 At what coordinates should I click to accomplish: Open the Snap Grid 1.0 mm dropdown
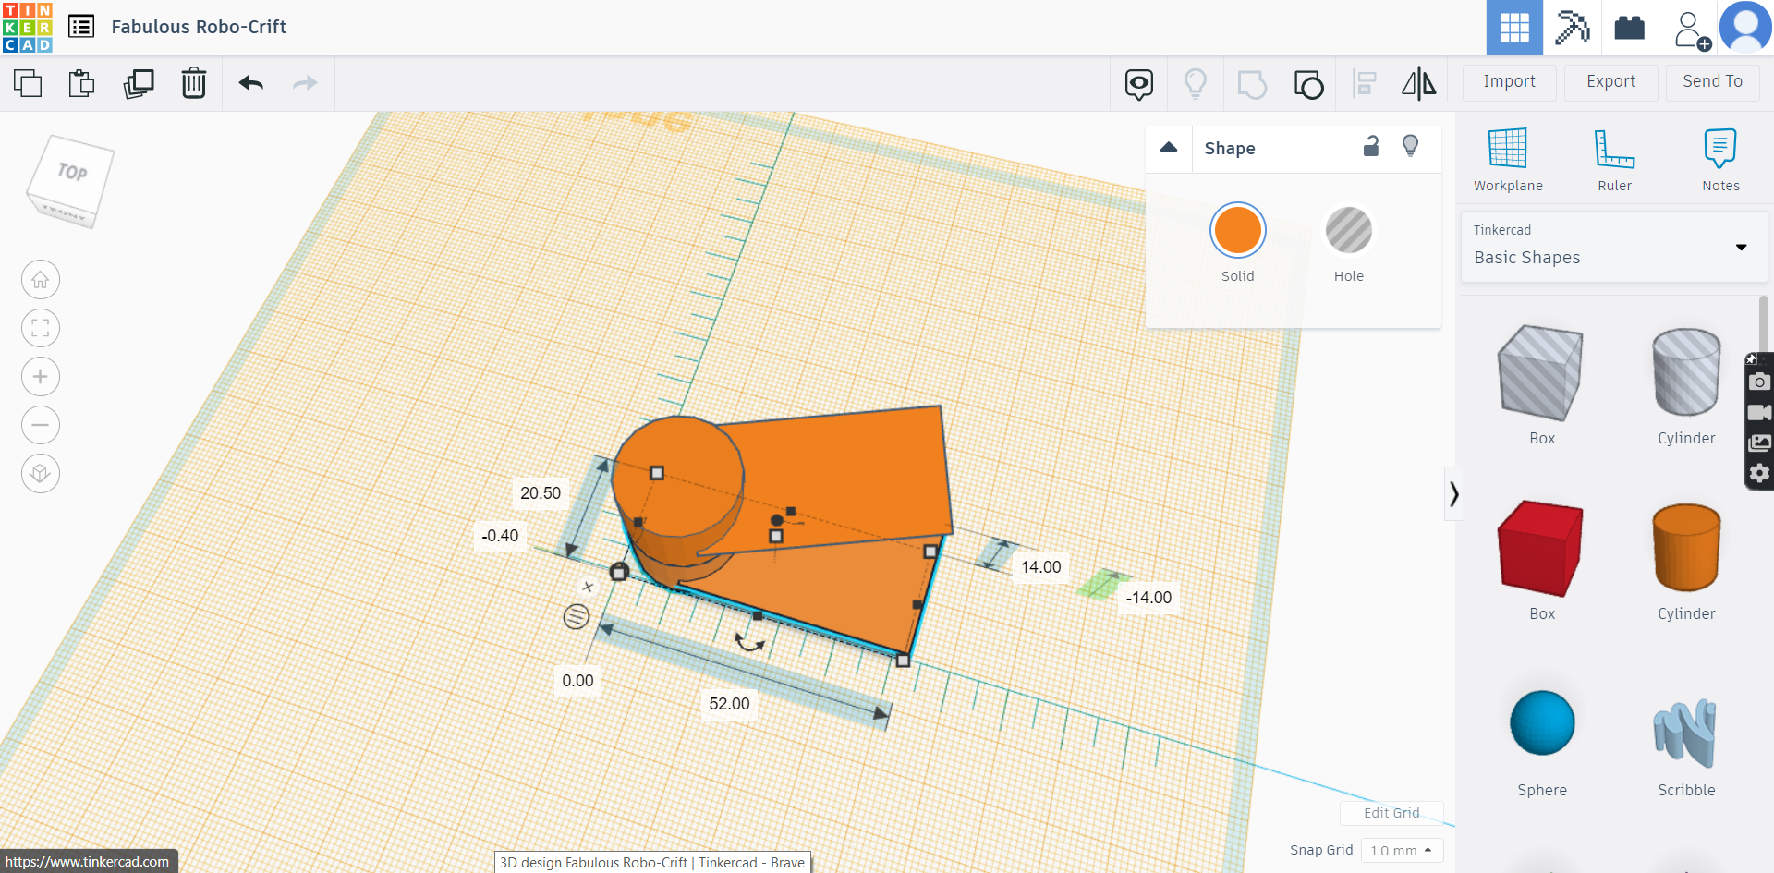[1402, 850]
